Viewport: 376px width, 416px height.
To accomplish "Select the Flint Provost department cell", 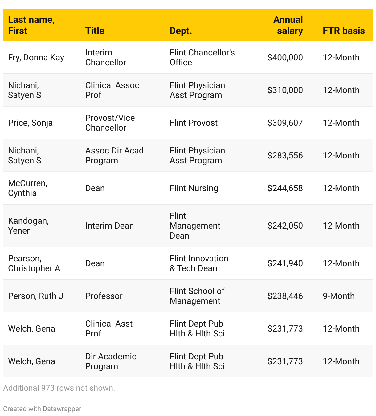I will coord(194,123).
